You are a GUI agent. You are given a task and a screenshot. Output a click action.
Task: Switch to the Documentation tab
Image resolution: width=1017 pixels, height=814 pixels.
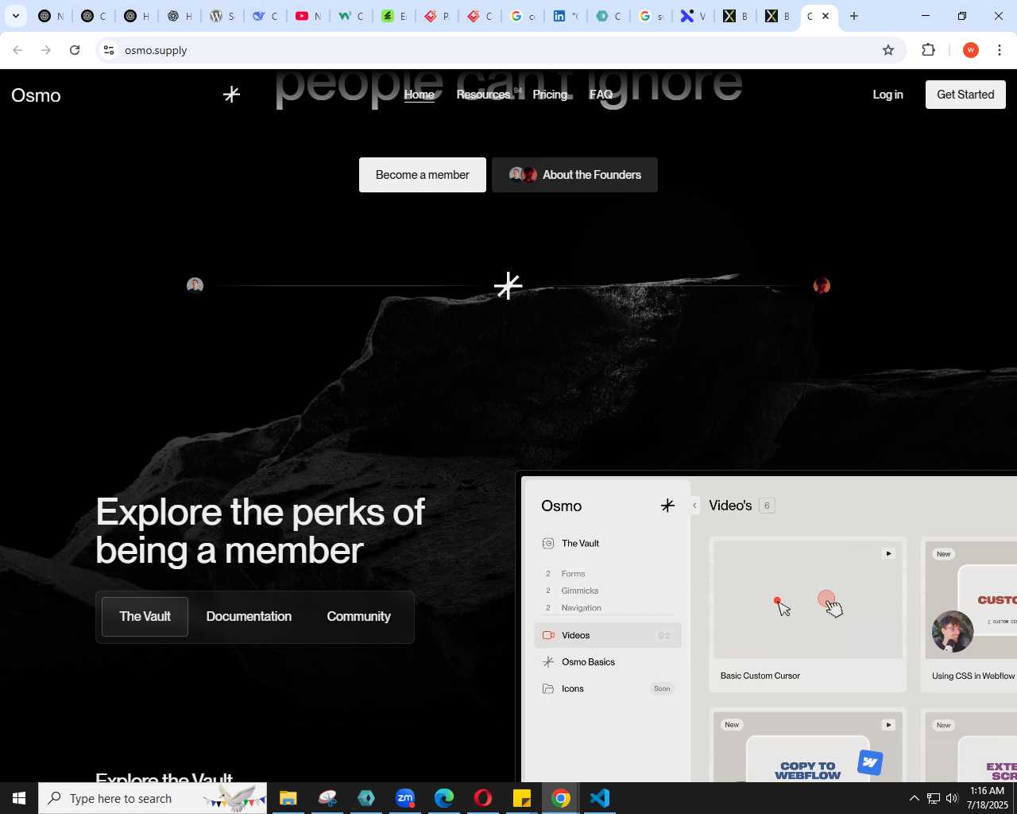[x=249, y=617]
